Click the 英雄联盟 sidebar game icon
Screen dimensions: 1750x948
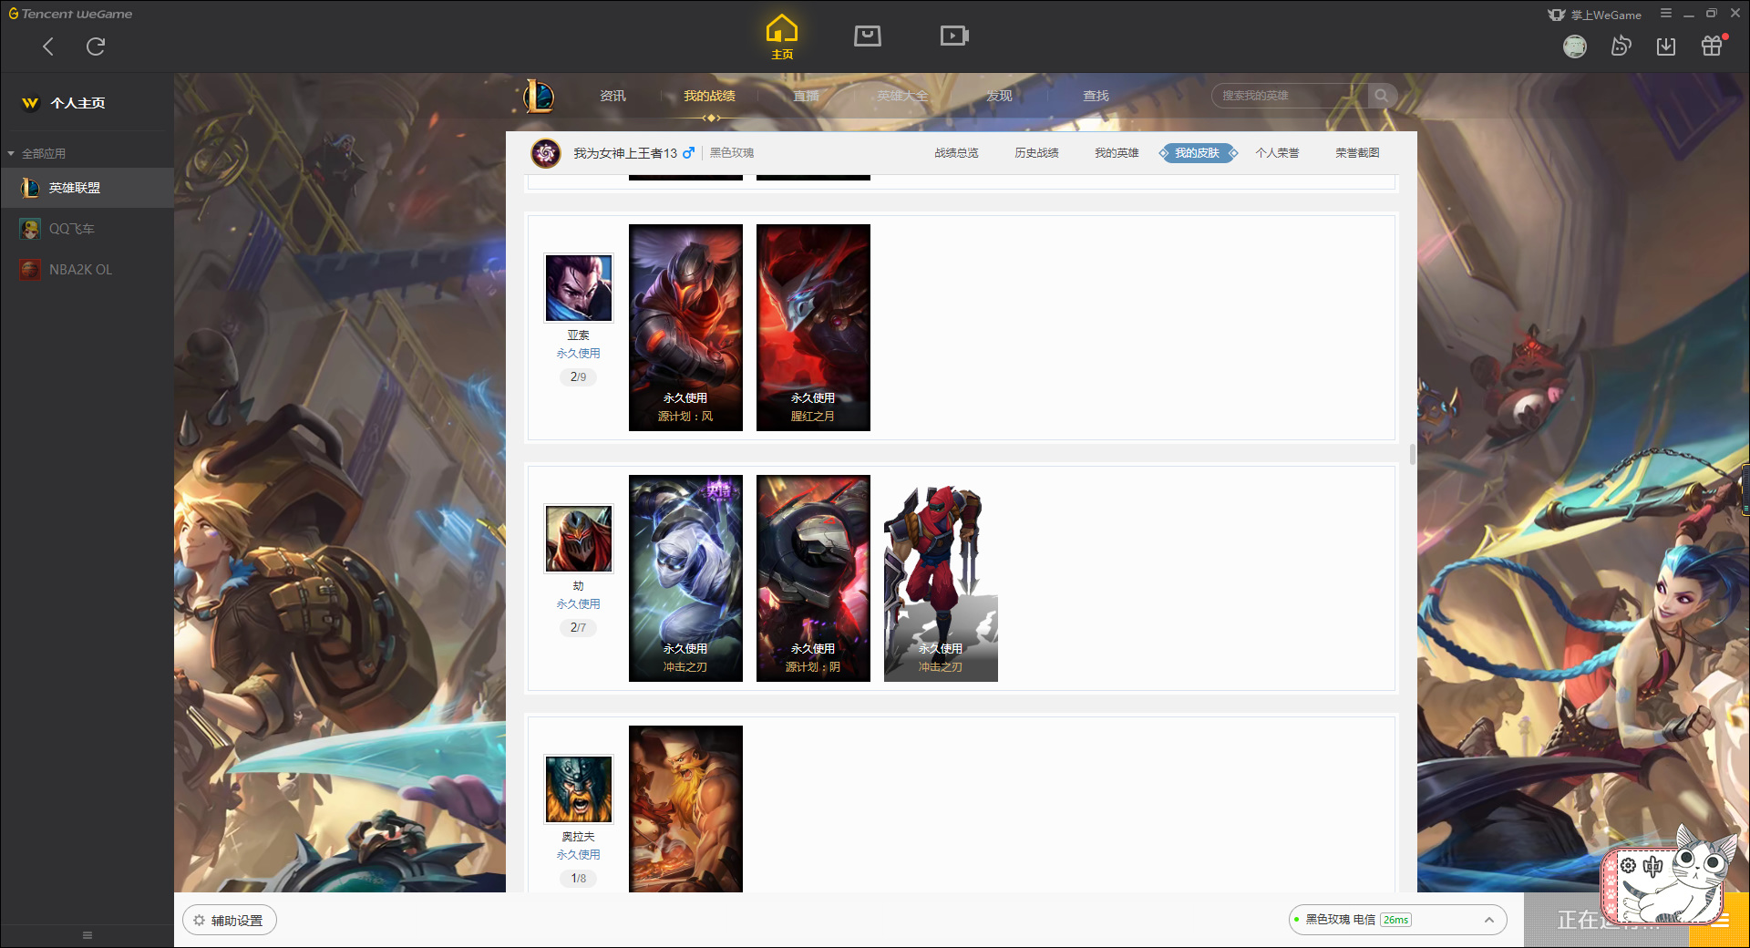(30, 188)
